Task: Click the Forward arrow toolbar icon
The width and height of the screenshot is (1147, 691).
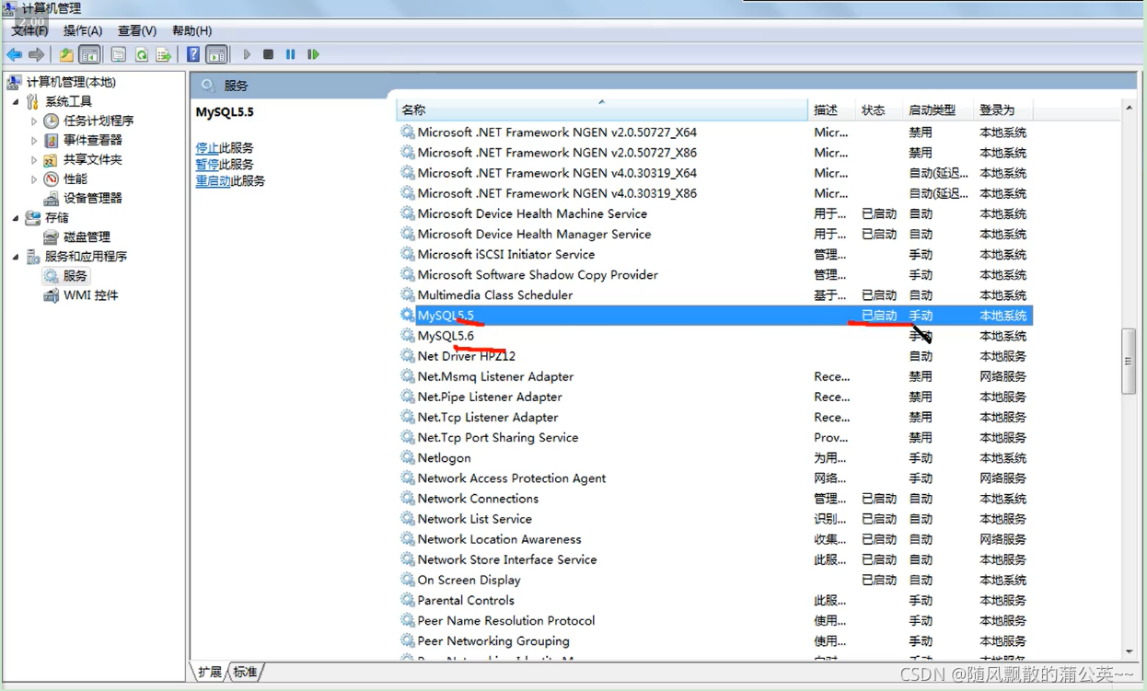Action: pos(37,54)
